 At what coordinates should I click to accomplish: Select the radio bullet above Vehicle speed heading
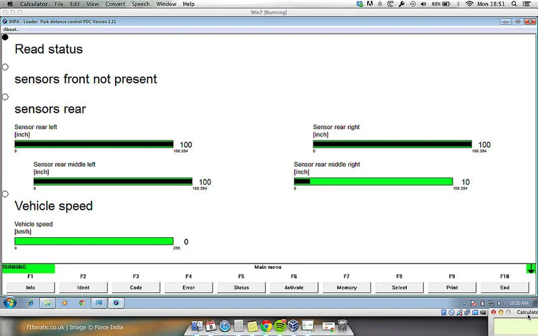click(5, 194)
